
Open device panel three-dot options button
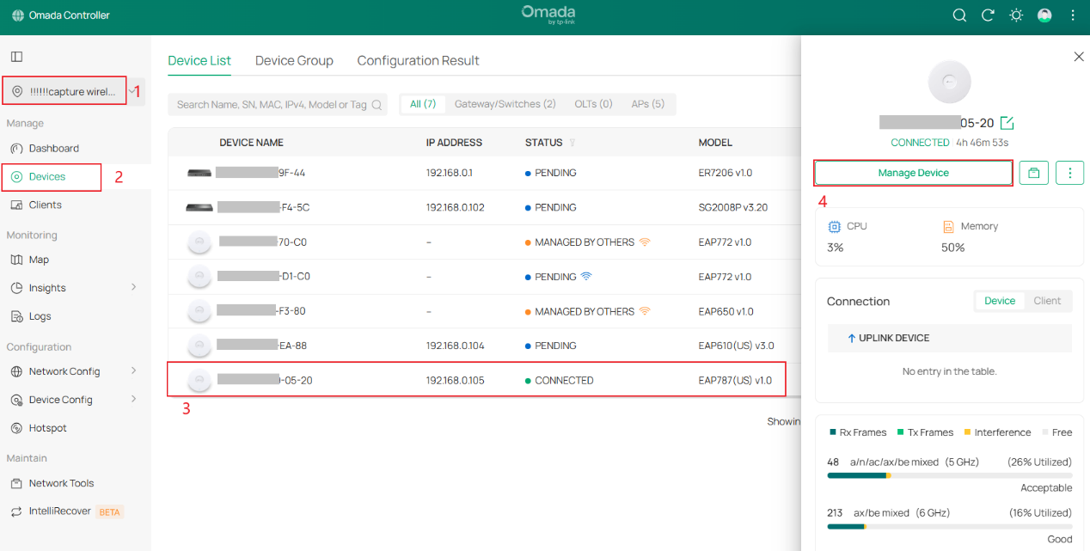1069,173
